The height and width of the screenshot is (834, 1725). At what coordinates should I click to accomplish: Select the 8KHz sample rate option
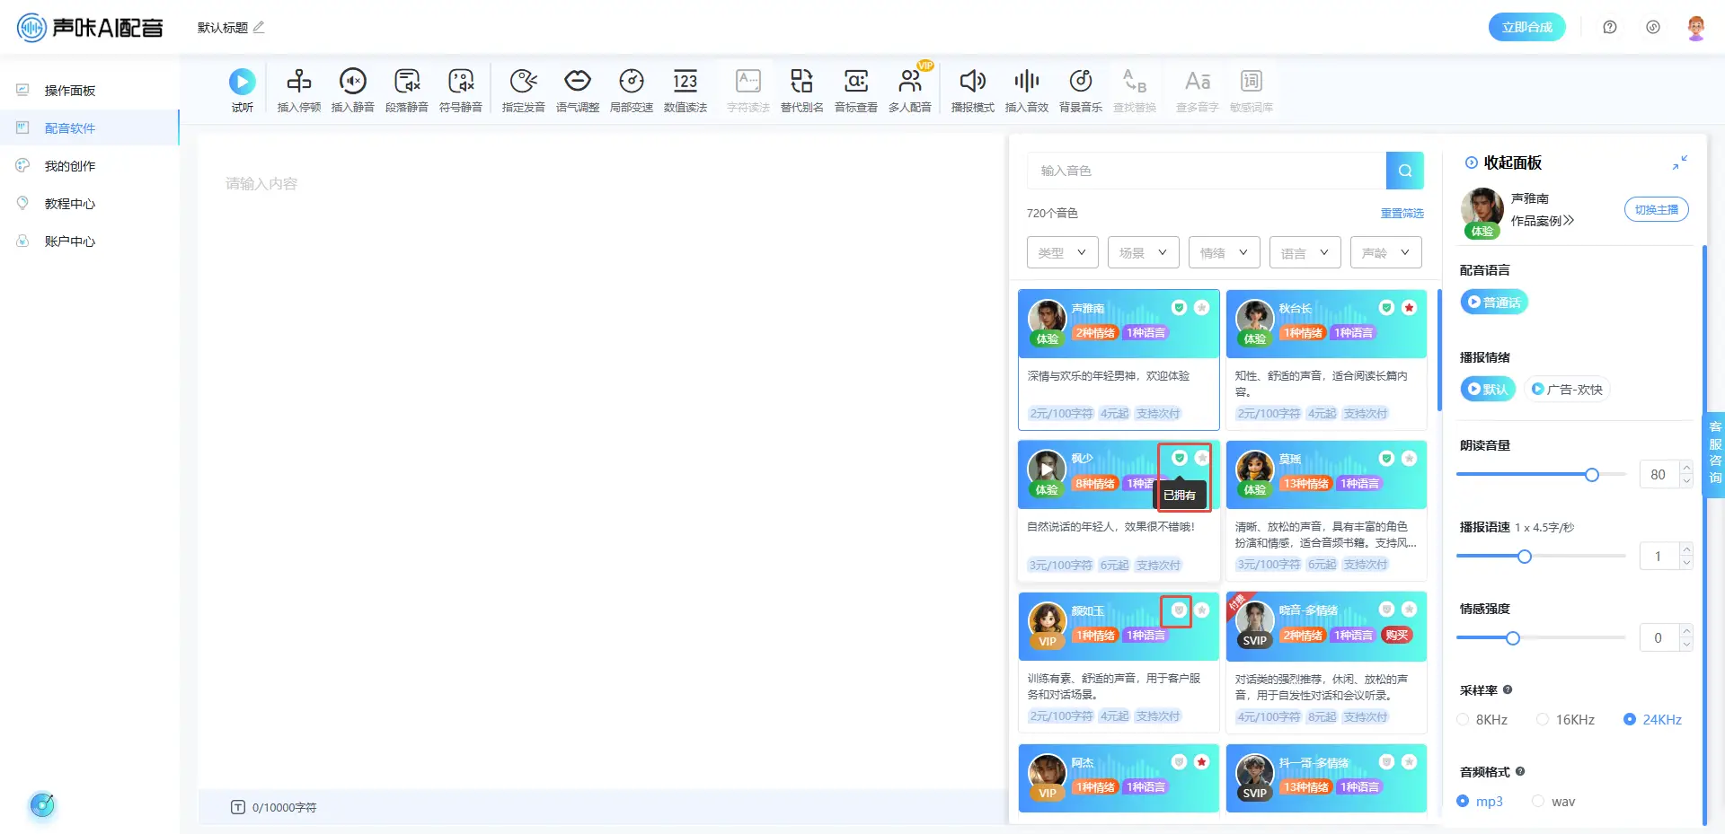[x=1464, y=720]
